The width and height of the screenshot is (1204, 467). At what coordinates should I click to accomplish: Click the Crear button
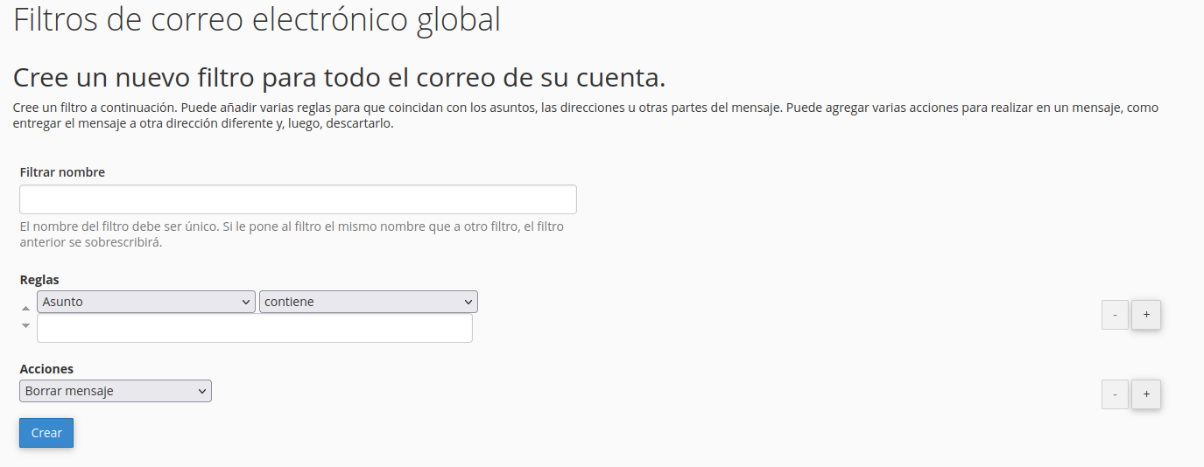46,433
